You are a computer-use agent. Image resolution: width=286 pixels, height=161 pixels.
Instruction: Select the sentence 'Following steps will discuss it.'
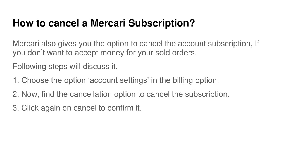[65, 67]
